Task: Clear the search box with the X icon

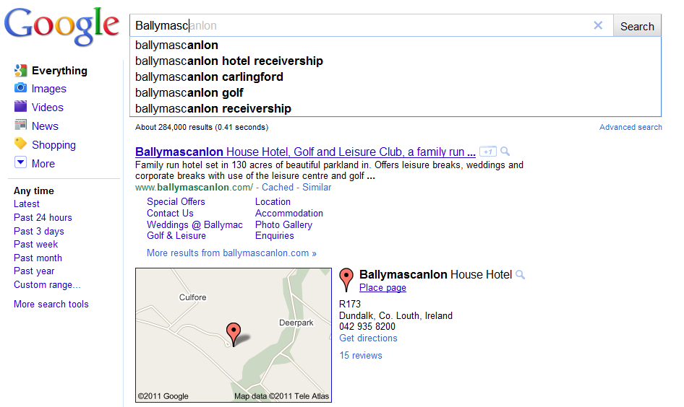Action: [598, 26]
